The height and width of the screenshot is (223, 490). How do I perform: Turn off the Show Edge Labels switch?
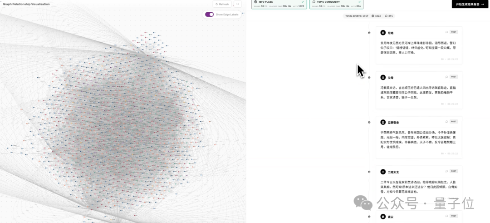209,15
